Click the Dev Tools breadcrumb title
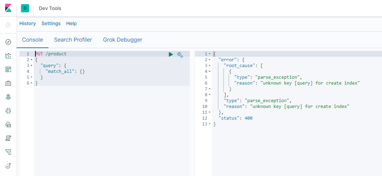 (x=50, y=8)
